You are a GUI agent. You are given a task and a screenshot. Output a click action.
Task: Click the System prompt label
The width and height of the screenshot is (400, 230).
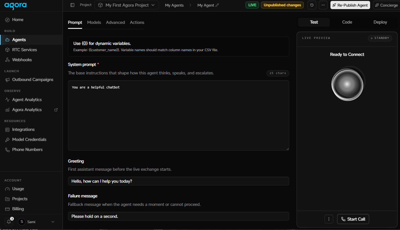click(x=82, y=64)
